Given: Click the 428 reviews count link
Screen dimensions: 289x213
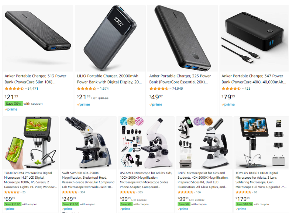Looking at the screenshot, I should [247, 89].
